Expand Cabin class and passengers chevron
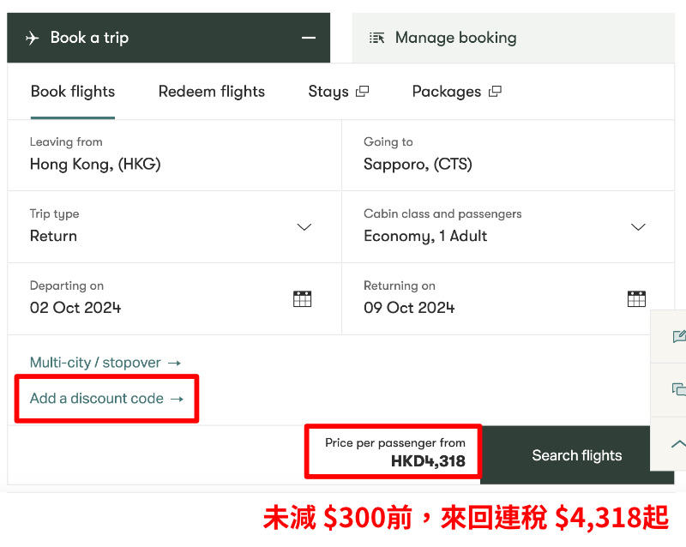The image size is (686, 547). click(x=638, y=226)
